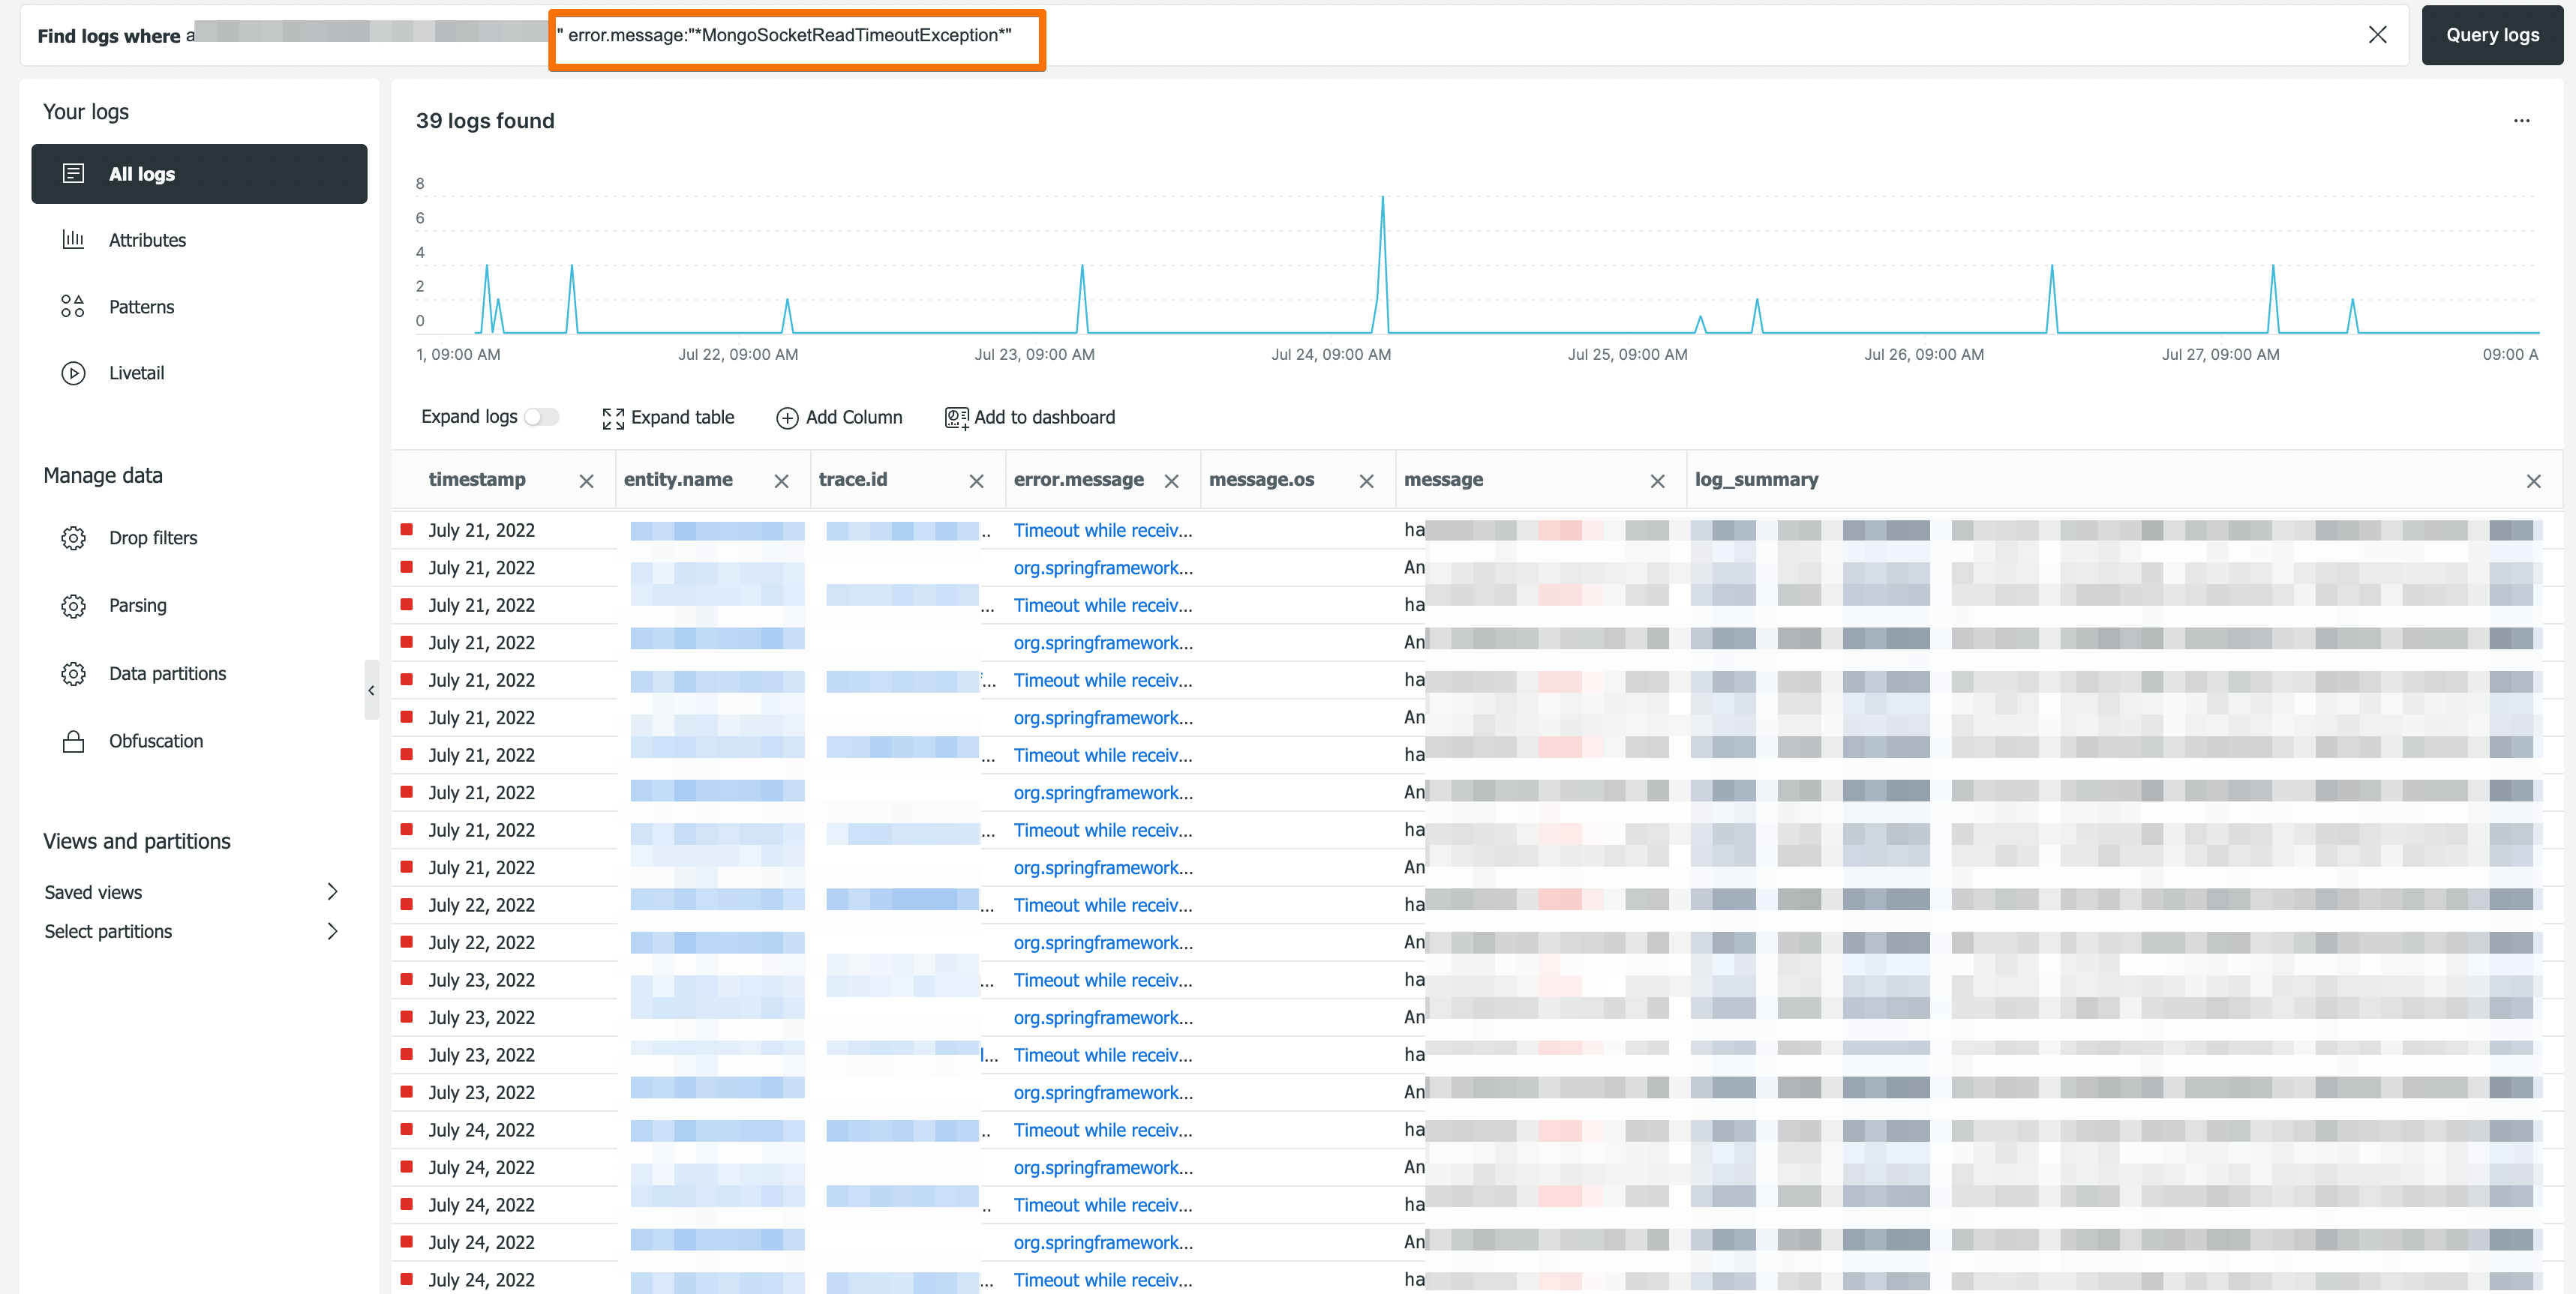The image size is (2576, 1294).
Task: Click the Attributes bar chart icon
Action: pos(73,240)
